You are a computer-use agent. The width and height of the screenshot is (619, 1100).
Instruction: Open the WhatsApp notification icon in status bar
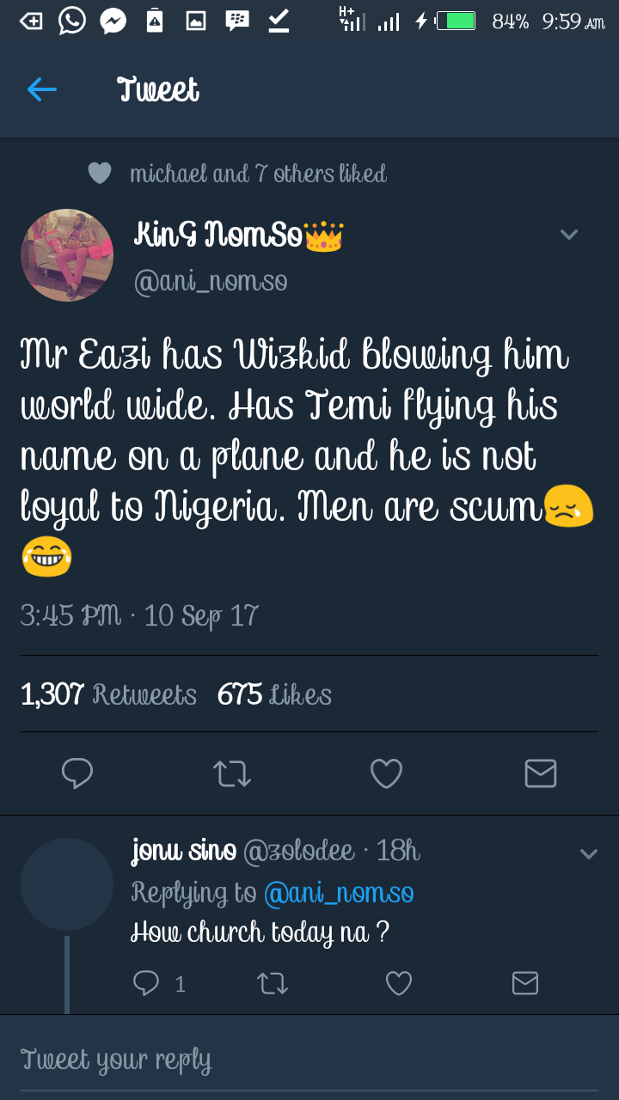pos(72,21)
